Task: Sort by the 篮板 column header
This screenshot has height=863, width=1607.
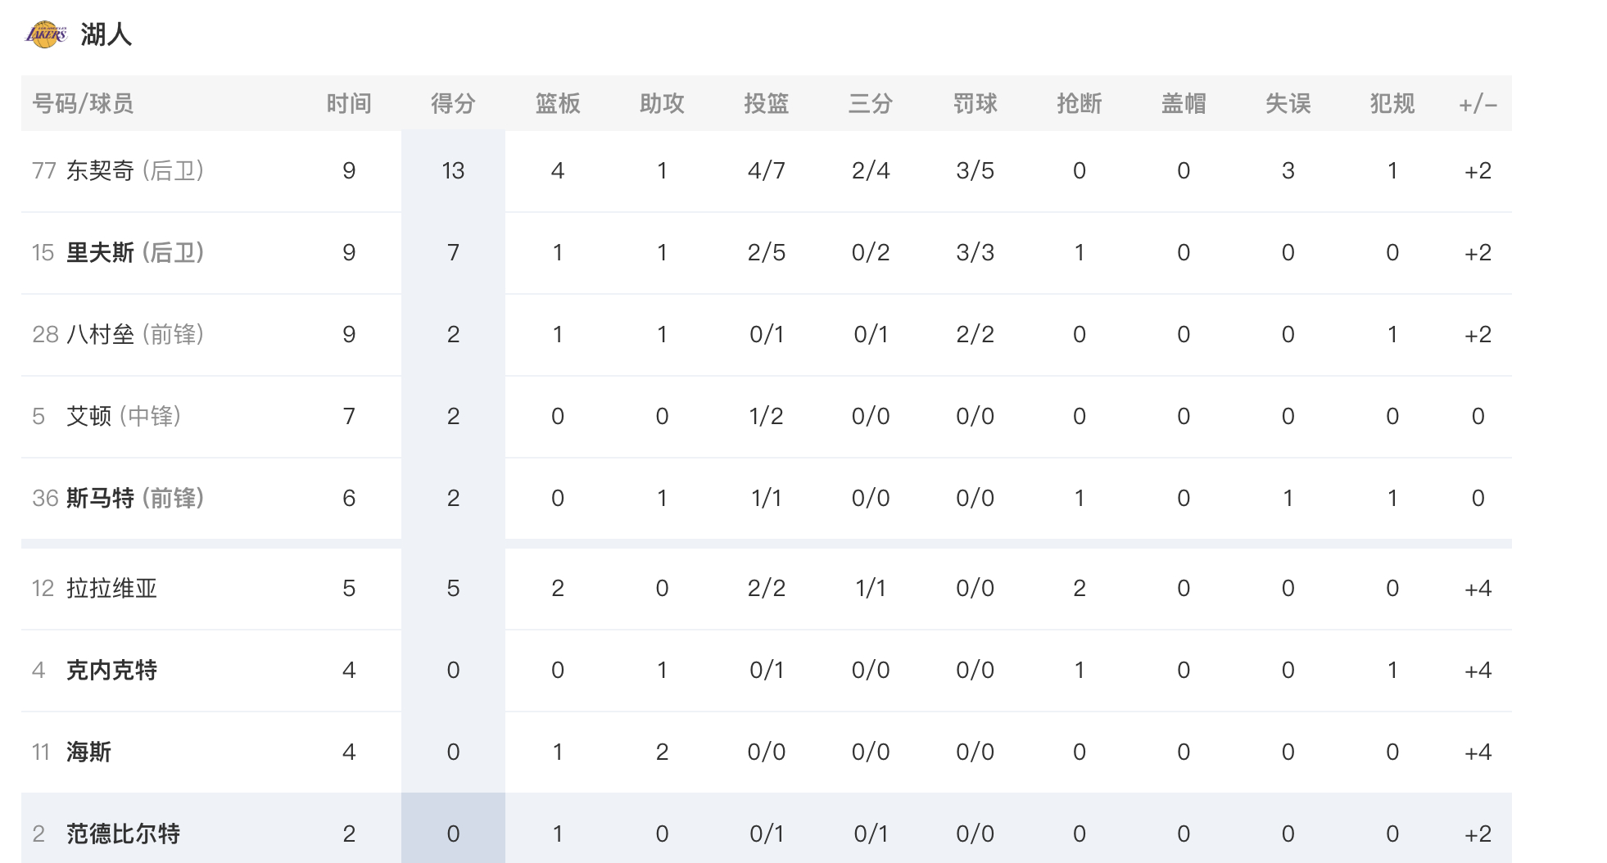Action: pos(558,103)
